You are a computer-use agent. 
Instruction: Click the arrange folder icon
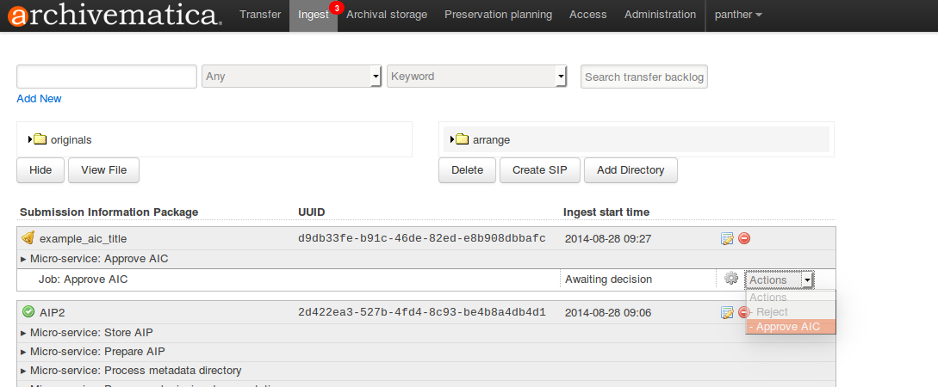pos(462,139)
